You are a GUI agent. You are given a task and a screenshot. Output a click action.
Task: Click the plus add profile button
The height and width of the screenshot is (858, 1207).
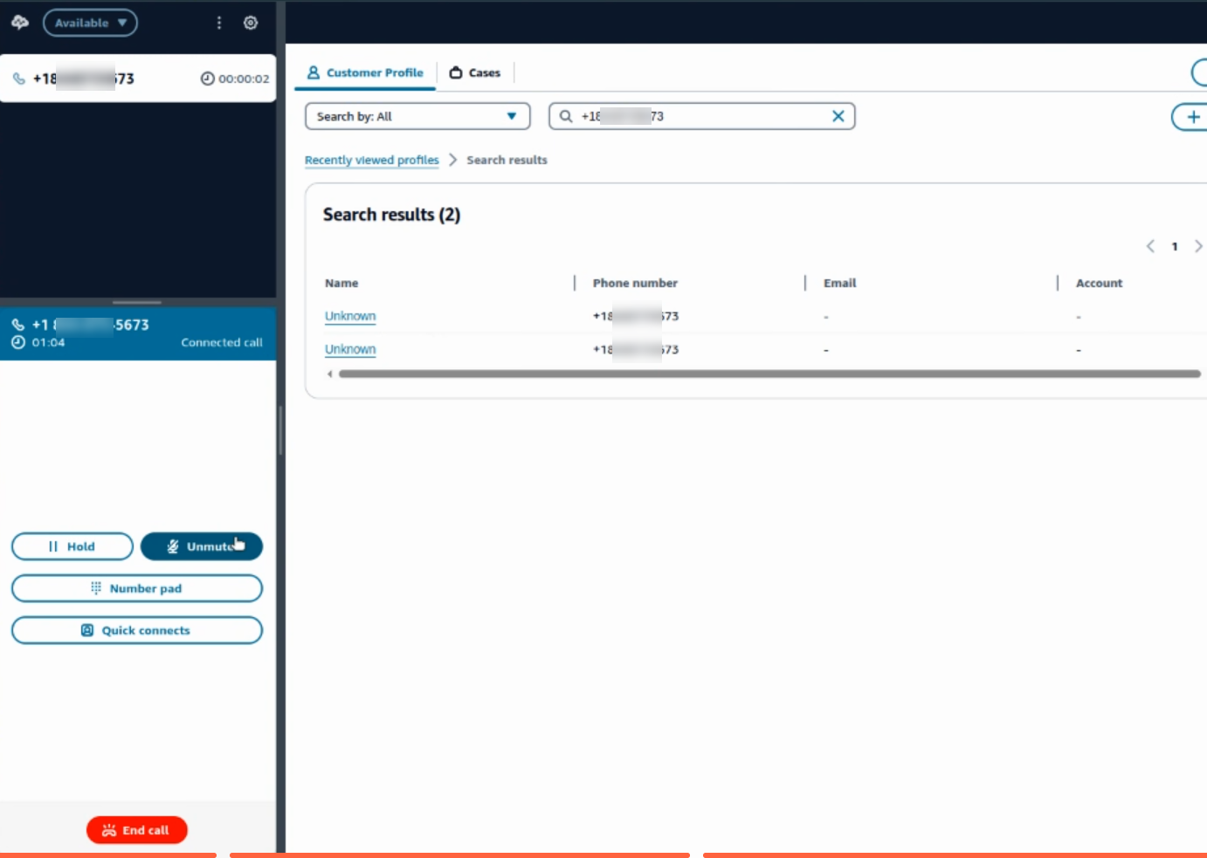1191,117
